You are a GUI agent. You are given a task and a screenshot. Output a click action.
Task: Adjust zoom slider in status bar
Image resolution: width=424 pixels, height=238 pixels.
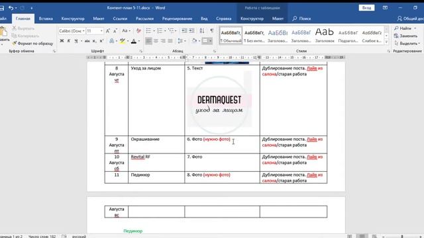(x=402, y=237)
